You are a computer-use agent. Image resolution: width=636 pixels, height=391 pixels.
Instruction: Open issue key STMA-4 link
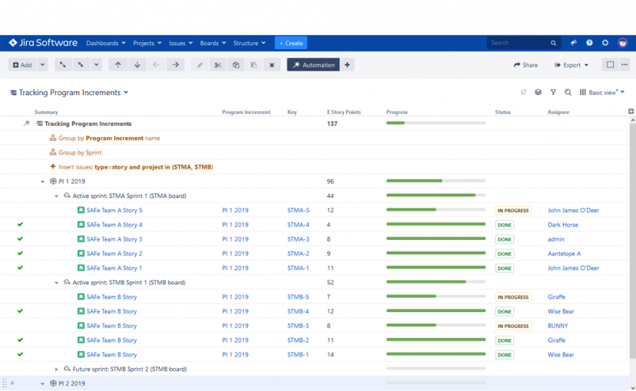tap(298, 225)
